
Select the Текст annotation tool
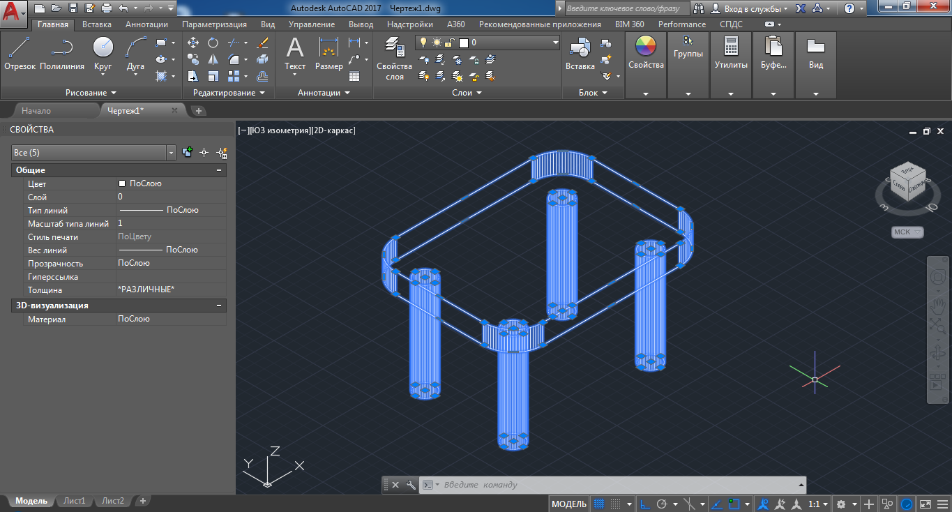coord(295,54)
